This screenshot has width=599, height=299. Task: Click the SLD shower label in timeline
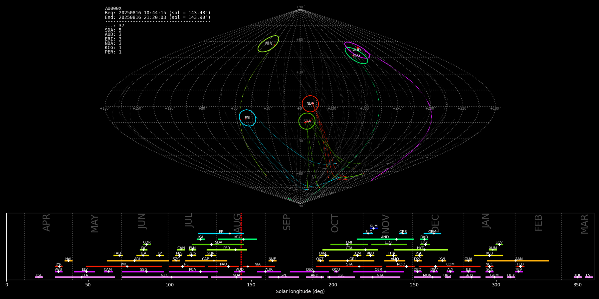[x=369, y=232]
